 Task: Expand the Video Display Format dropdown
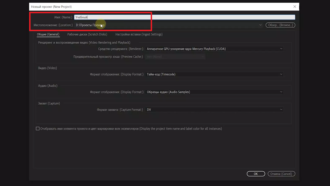point(215,74)
